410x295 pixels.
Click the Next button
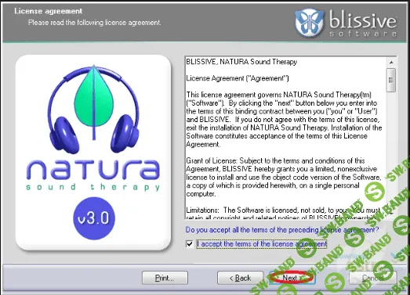click(292, 278)
